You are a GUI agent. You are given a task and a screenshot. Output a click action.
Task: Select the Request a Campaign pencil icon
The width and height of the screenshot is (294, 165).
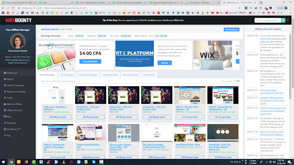pyautogui.click(x=5, y=92)
